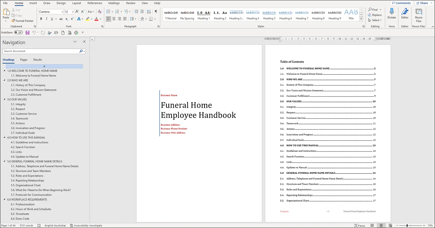
Task: Apply the Heading 1 style
Action: [204, 15]
